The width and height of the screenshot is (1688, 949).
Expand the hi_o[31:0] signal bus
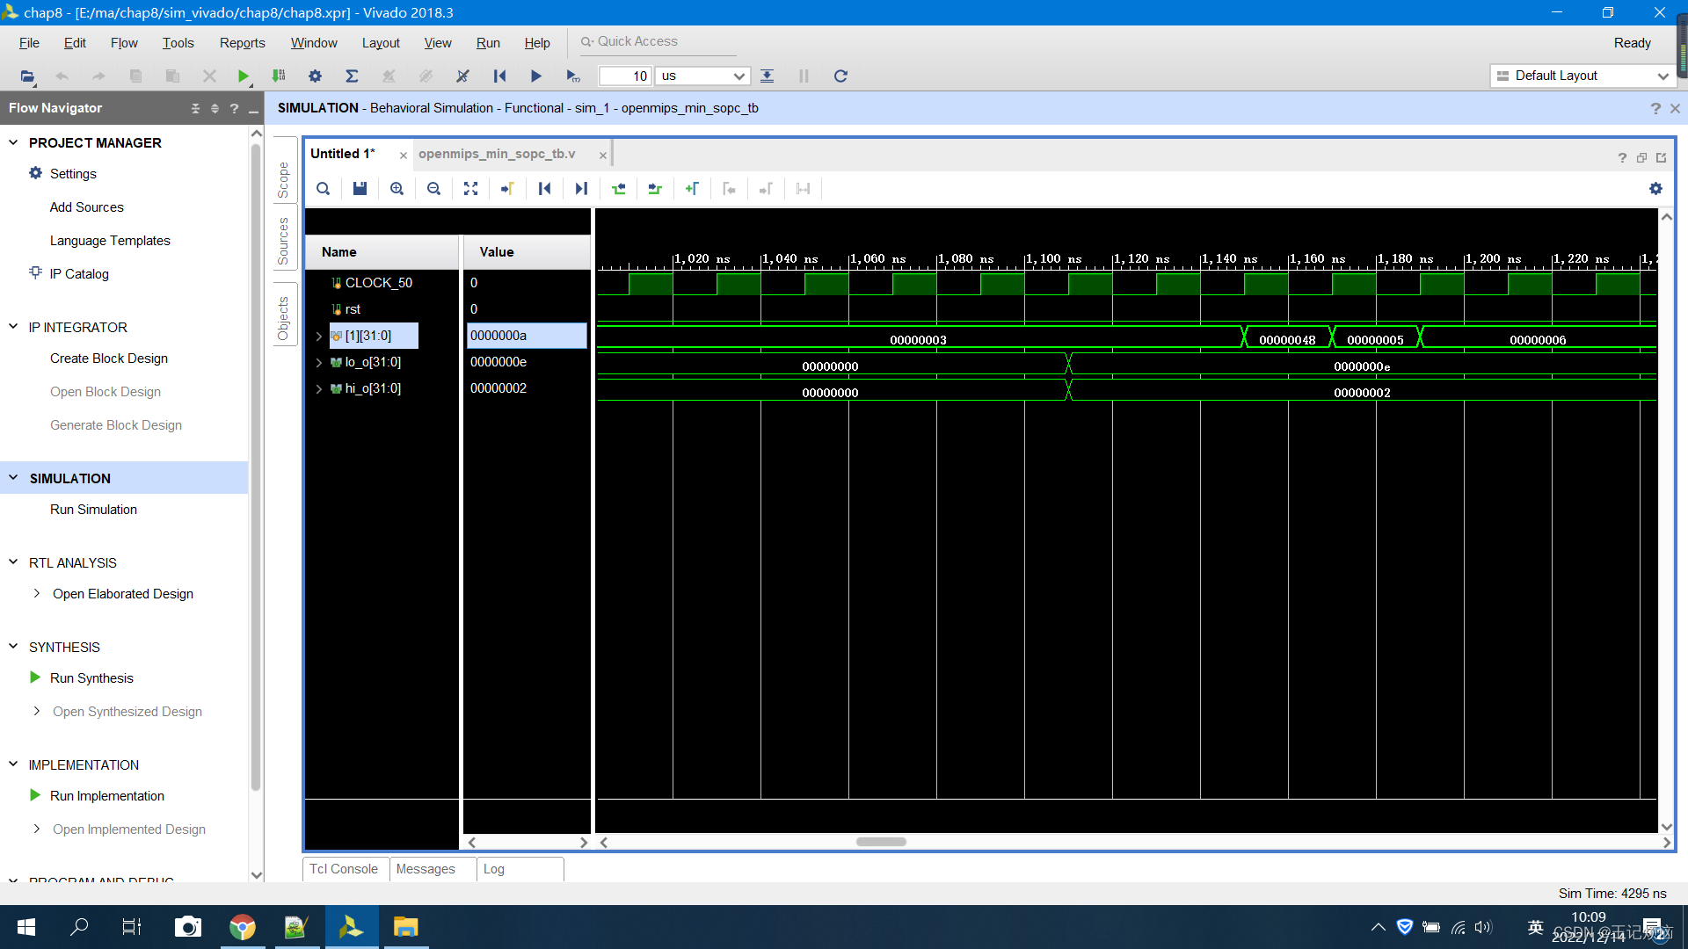click(319, 388)
